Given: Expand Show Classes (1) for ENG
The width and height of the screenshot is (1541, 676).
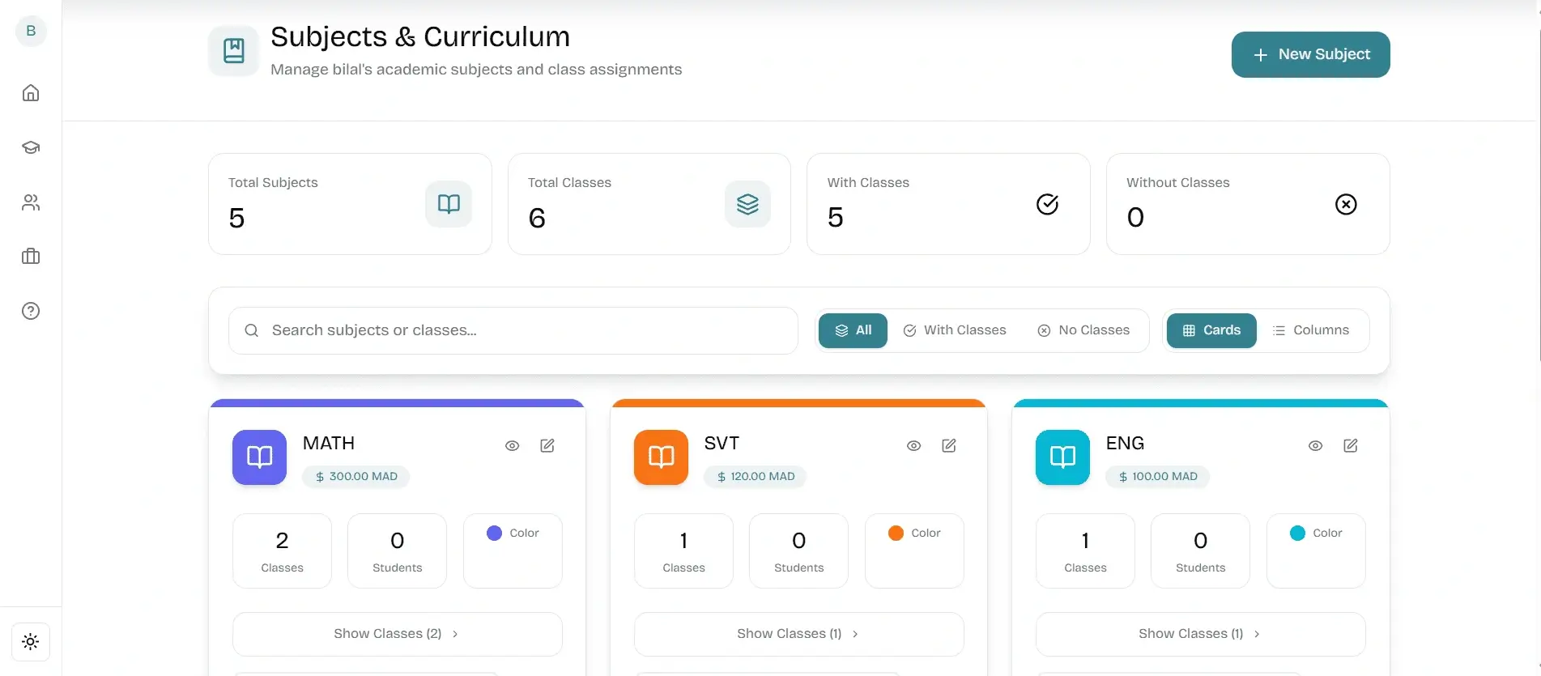Looking at the screenshot, I should click(1200, 634).
